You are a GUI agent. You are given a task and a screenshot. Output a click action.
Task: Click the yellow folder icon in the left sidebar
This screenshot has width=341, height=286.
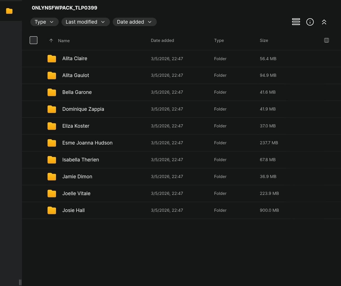point(9,11)
